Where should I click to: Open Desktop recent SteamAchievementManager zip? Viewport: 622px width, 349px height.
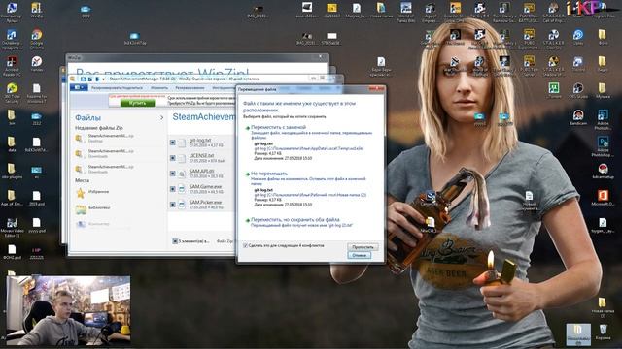(x=104, y=138)
